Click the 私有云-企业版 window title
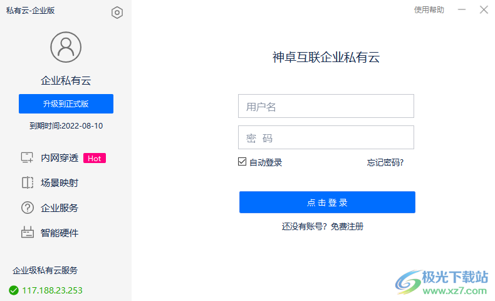The height and width of the screenshot is (301, 495). click(x=30, y=11)
